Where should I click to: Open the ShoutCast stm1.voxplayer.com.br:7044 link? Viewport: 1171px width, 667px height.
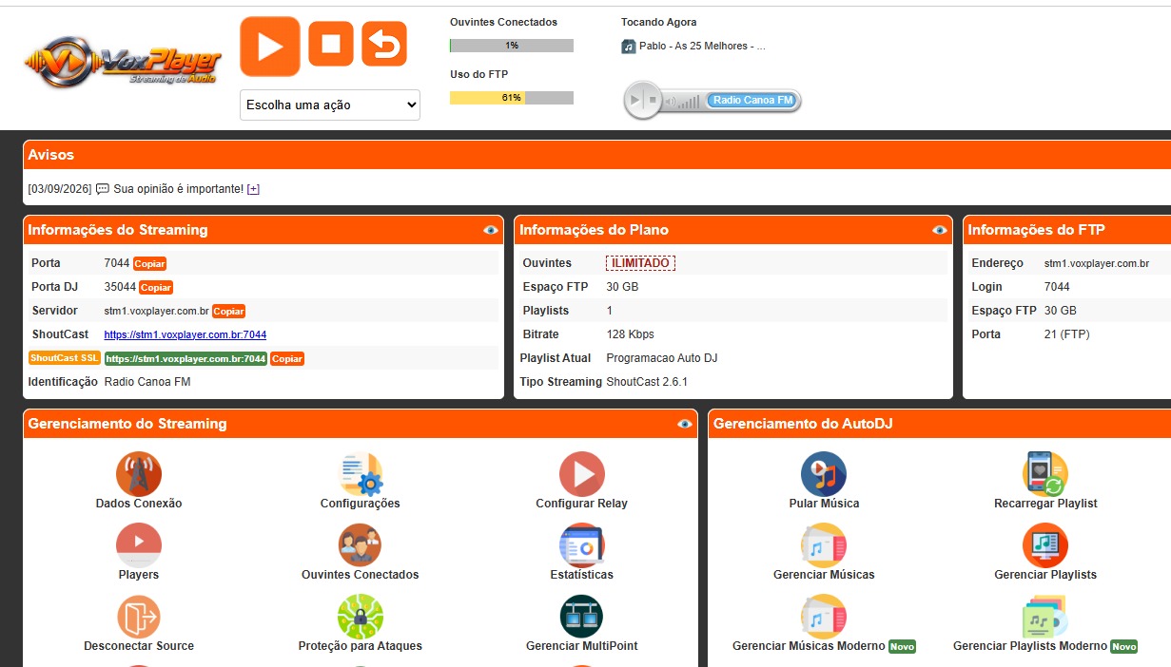(x=185, y=334)
